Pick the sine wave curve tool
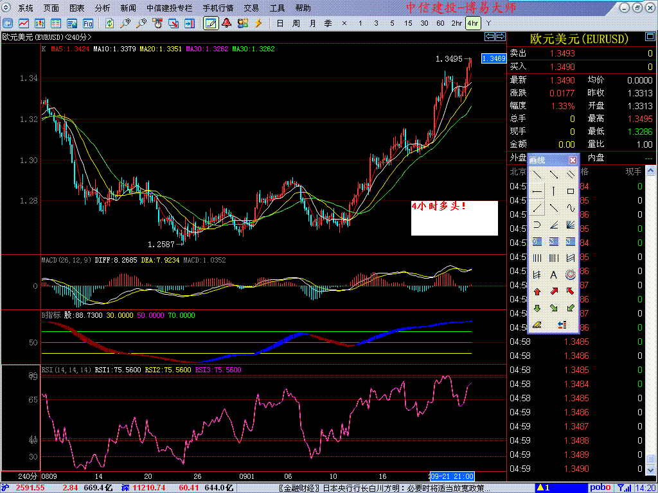The image size is (658, 493). click(x=570, y=208)
